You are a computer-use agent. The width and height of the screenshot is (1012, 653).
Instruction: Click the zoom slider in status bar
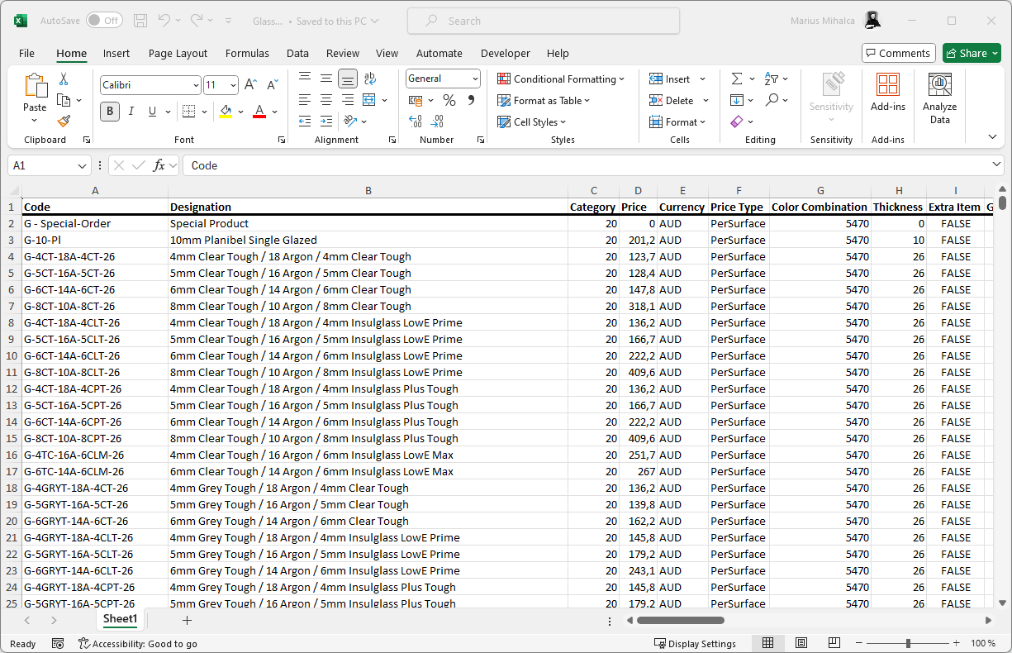click(x=907, y=643)
